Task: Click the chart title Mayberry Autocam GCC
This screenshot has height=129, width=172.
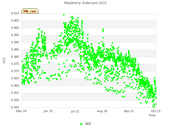Action: 85,3
